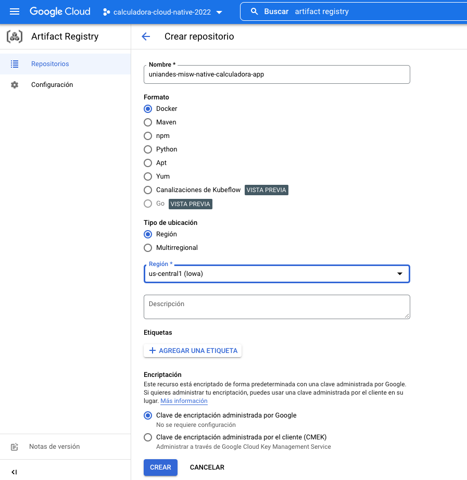Image resolution: width=467 pixels, height=480 pixels.
Task: Select the Docker format
Action: point(148,109)
